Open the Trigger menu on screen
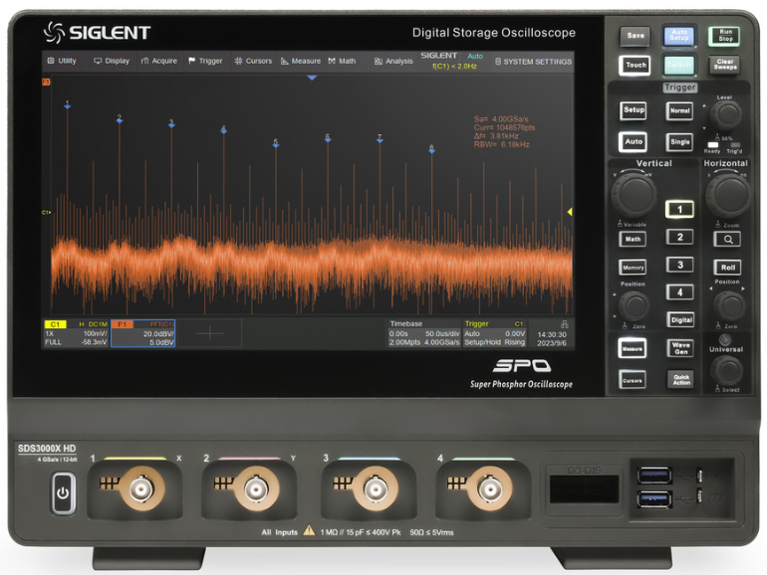 205,61
